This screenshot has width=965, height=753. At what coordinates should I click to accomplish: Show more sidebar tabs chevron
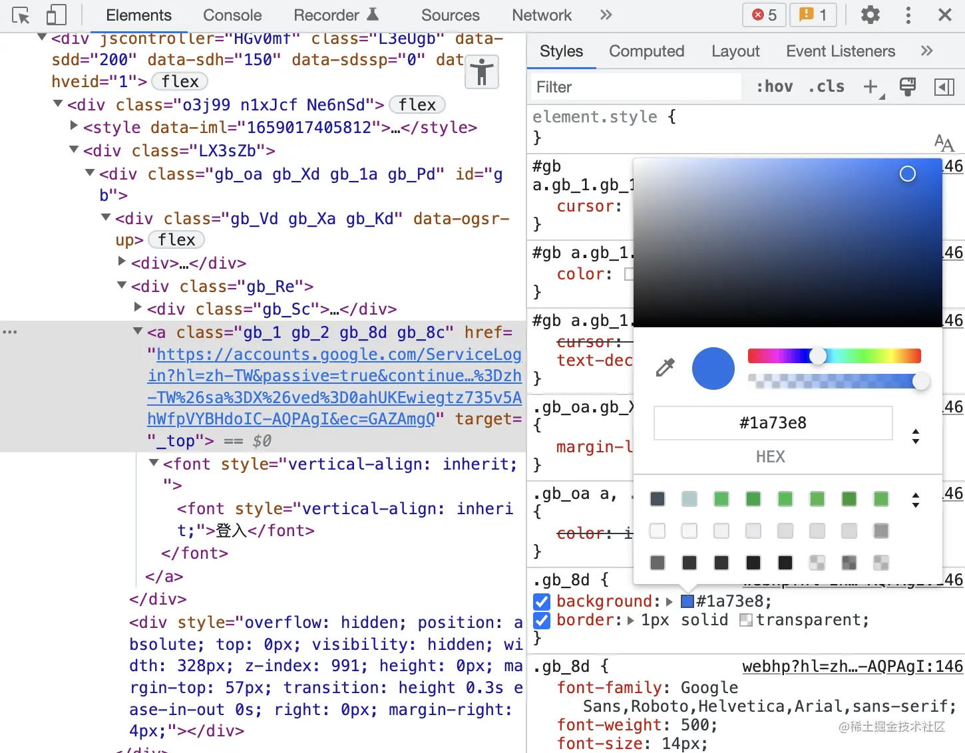pyautogui.click(x=926, y=51)
